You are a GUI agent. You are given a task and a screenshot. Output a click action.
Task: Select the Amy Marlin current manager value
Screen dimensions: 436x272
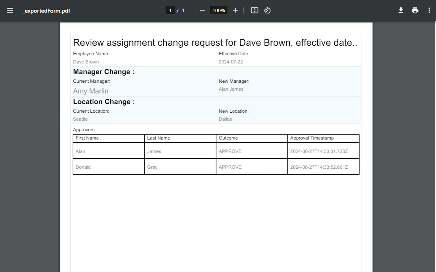91,91
